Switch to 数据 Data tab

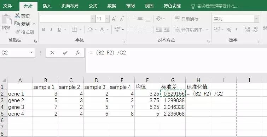click(111, 6)
